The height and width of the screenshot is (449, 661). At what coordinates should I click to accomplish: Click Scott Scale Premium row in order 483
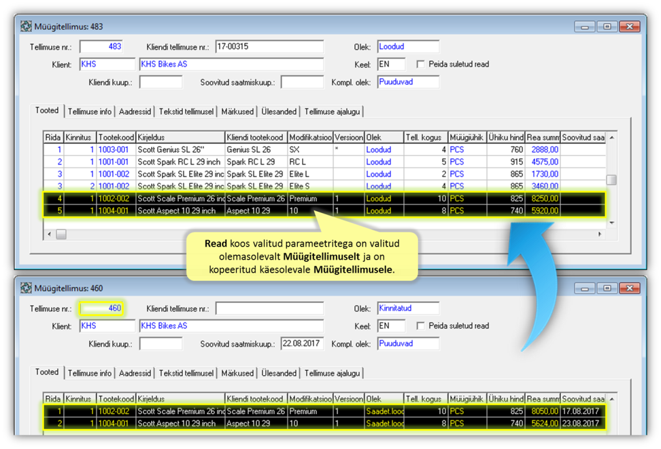325,198
